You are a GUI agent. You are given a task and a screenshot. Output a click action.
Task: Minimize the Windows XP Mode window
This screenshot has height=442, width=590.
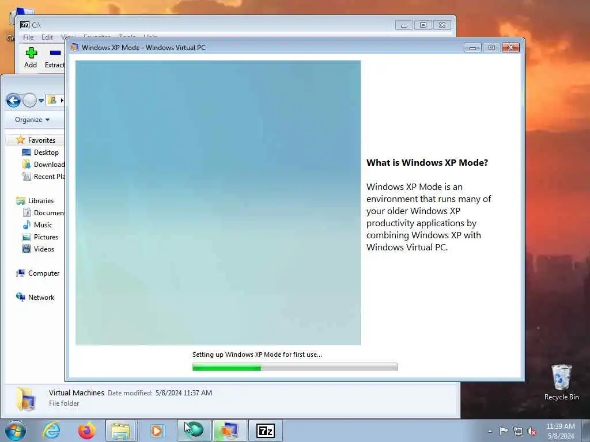(472, 47)
